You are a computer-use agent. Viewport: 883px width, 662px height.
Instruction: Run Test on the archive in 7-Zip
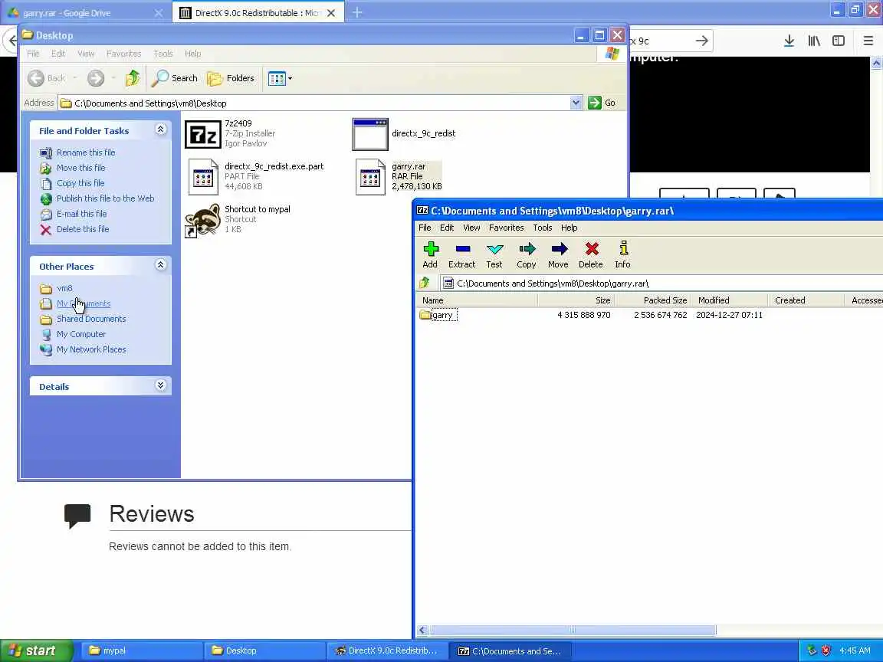[x=494, y=254]
